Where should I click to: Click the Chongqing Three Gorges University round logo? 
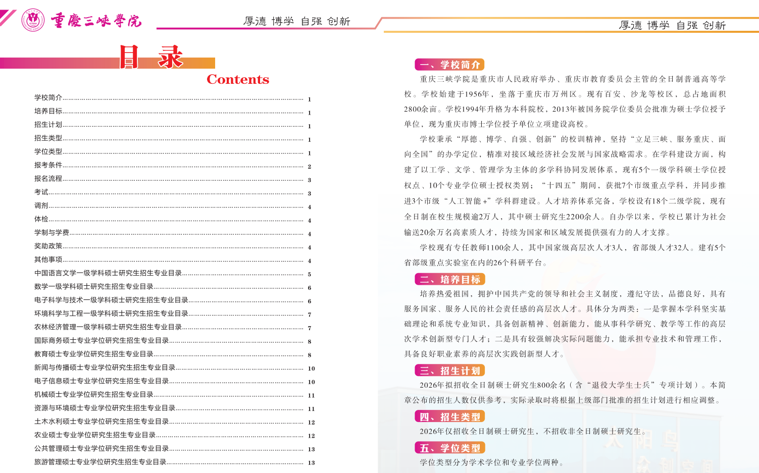[33, 20]
